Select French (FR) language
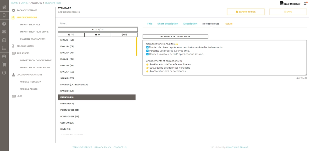The image size is (312, 151). click(x=97, y=97)
